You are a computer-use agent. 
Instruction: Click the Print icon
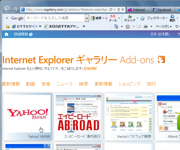click(146, 27)
